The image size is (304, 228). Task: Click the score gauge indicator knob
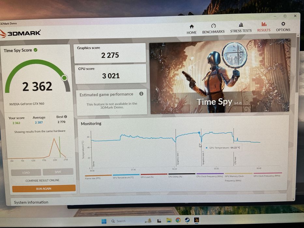65,78
